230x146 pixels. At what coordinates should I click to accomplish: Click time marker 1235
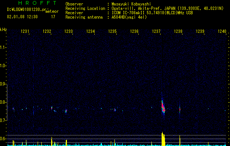pyautogui.click(x=112, y=31)
